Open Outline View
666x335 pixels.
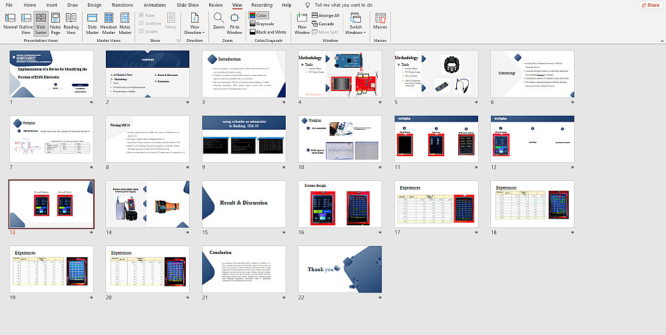(26, 23)
